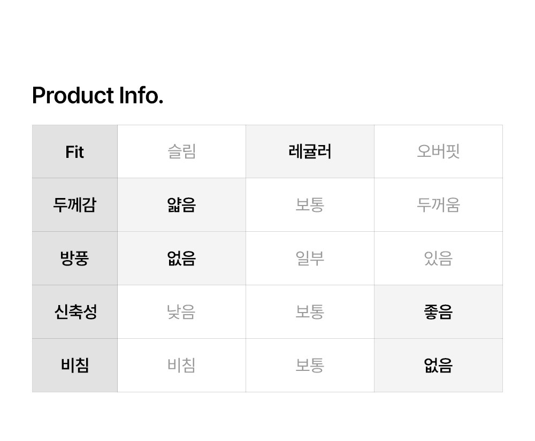
Task: Click the Product Info. heading
Action: click(97, 96)
